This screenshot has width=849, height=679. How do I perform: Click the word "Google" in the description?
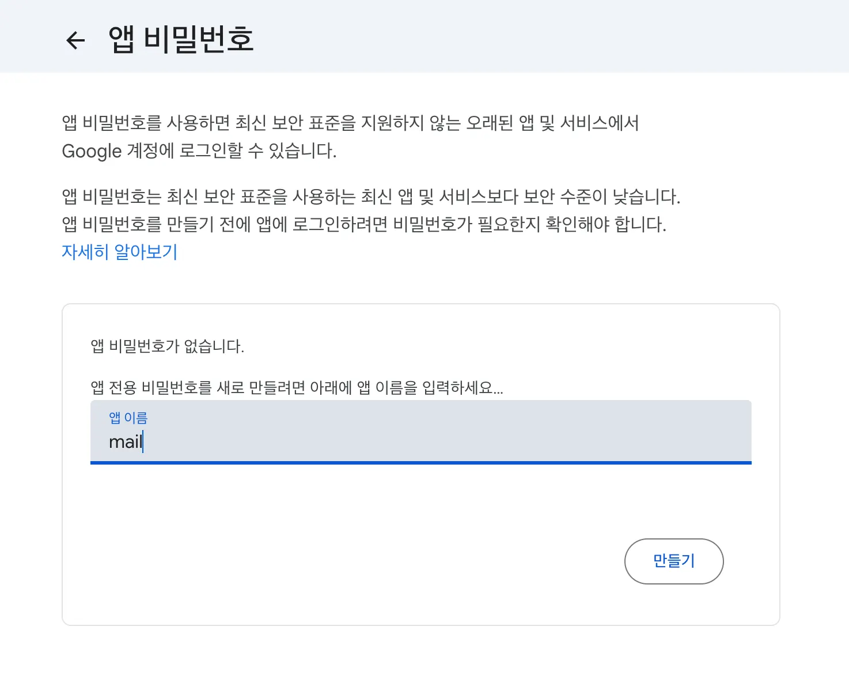tap(92, 151)
